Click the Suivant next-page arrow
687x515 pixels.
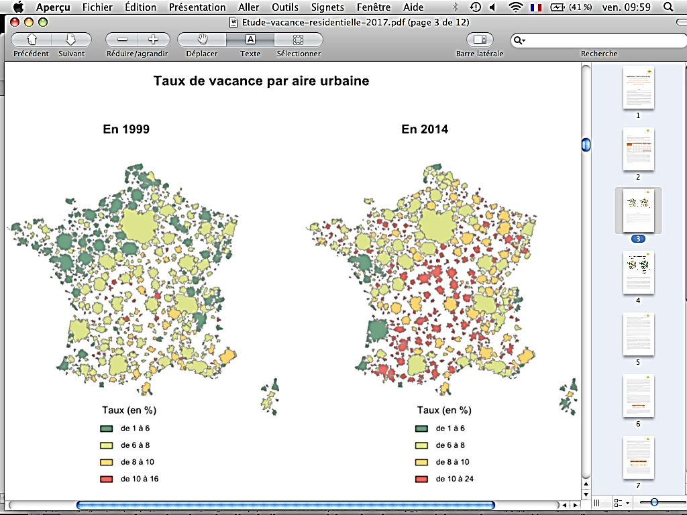(x=71, y=40)
